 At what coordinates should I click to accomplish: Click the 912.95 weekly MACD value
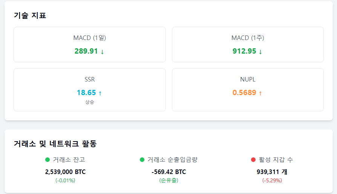(244, 51)
